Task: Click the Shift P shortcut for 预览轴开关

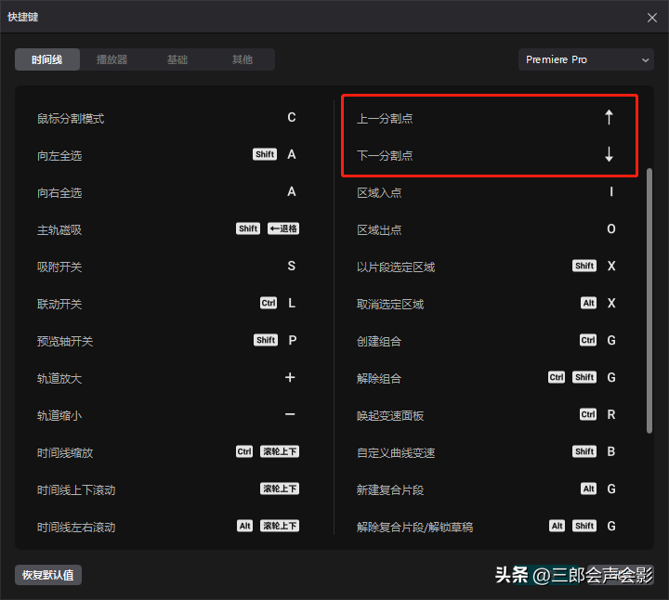Action: (x=276, y=340)
